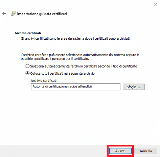Click the text 'Autorità di certificazione radice attendibili'
The image size is (160, 157).
point(62,86)
